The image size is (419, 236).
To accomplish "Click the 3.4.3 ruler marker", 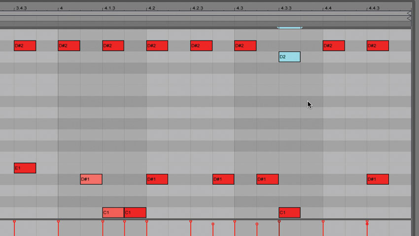I will [x=20, y=8].
